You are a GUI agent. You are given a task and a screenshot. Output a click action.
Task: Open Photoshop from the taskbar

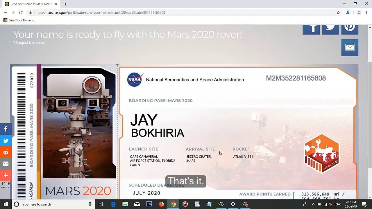point(149,204)
